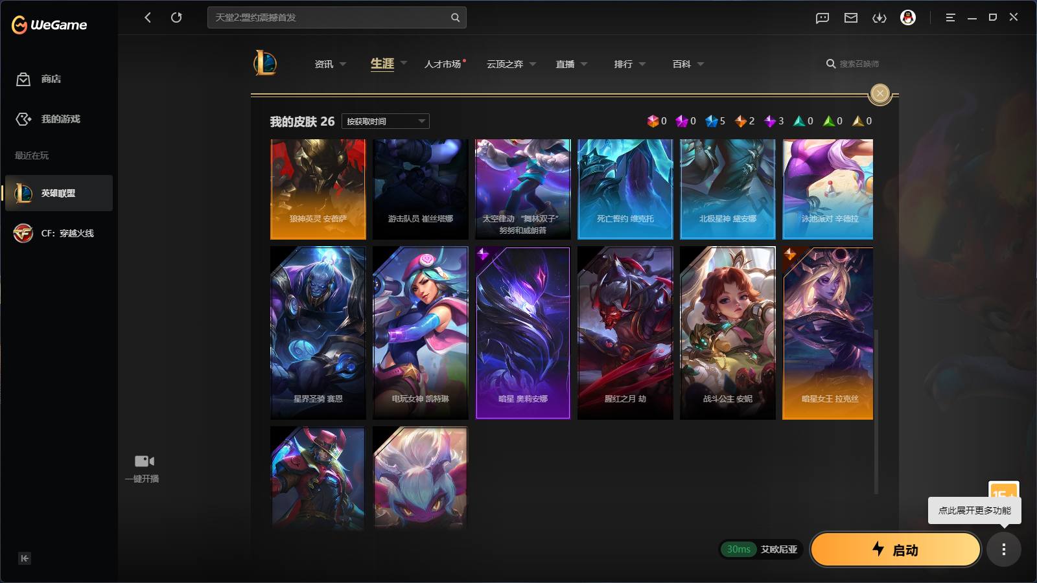This screenshot has height=583, width=1037.
Task: Click the teal triangle gem icon
Action: click(x=799, y=121)
